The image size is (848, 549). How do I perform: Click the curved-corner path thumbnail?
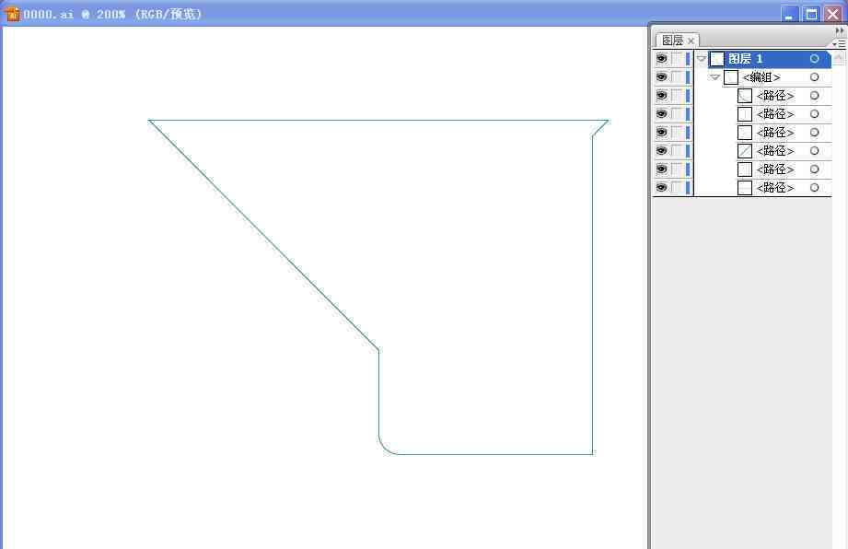[745, 95]
